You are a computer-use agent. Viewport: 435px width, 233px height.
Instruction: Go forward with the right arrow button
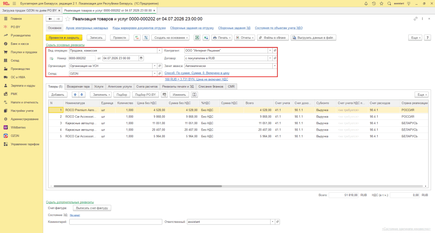tap(58, 19)
